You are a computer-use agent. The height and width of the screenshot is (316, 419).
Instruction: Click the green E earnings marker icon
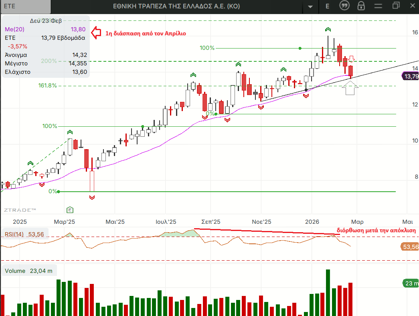coord(70,210)
